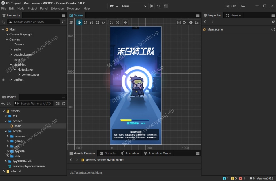The image size is (276, 181).
Task: Select the Move tool in Scene toolbar
Action: pyautogui.click(x=79, y=22)
